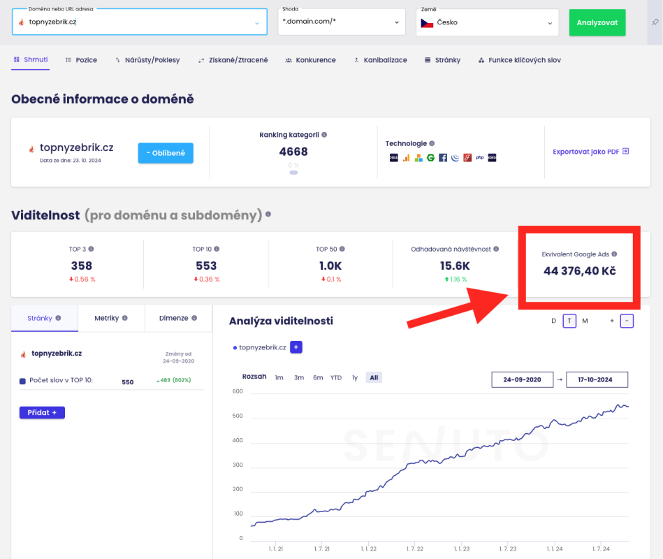Set chart range to 3m

(x=299, y=377)
